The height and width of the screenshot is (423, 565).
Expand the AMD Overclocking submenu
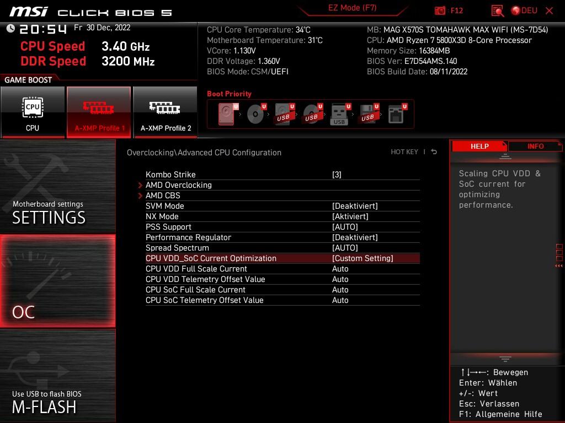pos(178,185)
